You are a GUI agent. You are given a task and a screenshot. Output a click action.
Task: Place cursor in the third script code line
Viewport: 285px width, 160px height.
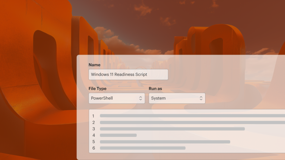pyautogui.click(x=172, y=129)
